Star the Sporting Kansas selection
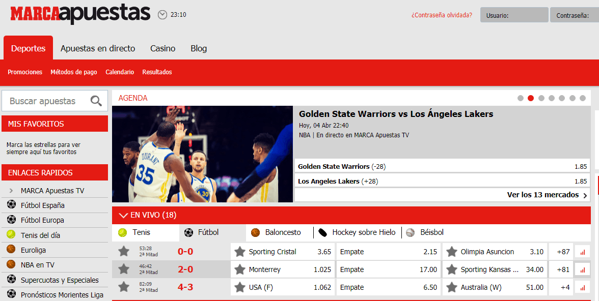 point(452,269)
